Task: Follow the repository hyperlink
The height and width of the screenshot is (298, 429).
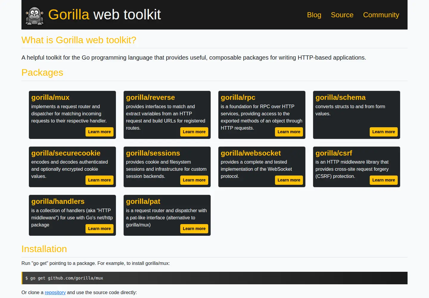Action: (x=55, y=292)
